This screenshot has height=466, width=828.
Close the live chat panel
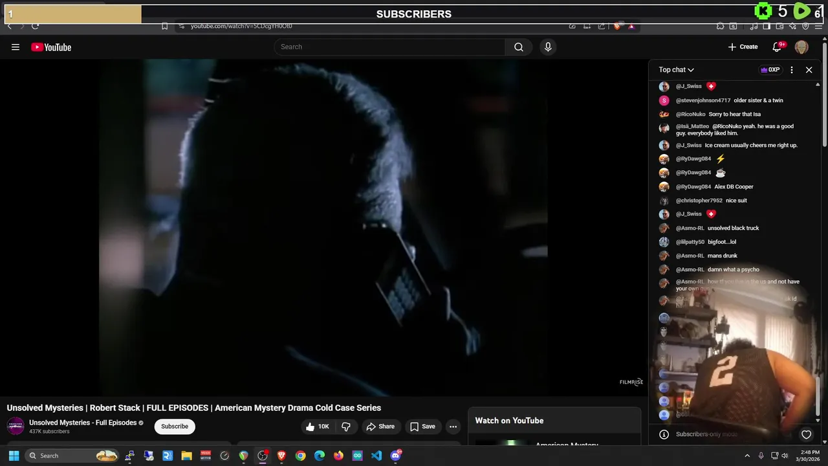809,70
